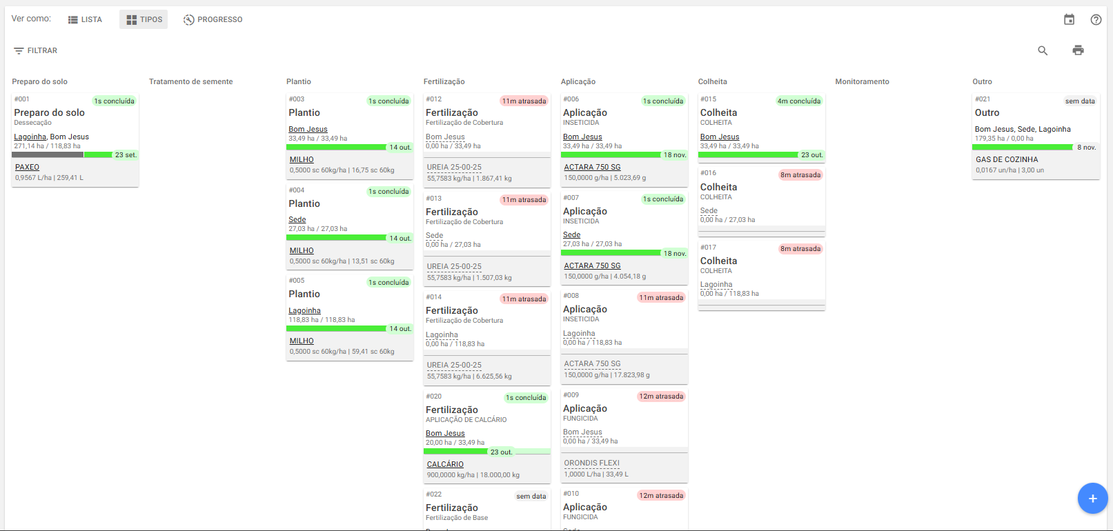Click the help question mark icon
Viewport: 1113px width, 531px height.
click(x=1096, y=19)
